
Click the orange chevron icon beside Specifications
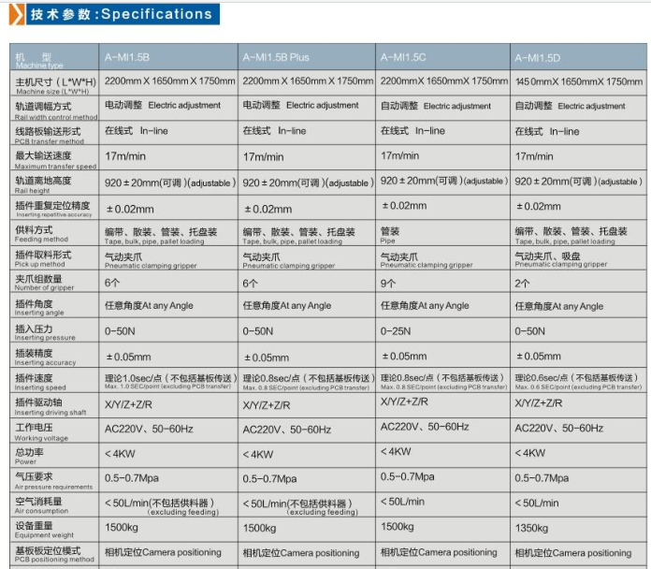[17, 14]
